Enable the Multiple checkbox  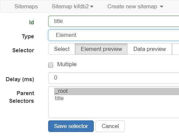[x=51, y=65]
